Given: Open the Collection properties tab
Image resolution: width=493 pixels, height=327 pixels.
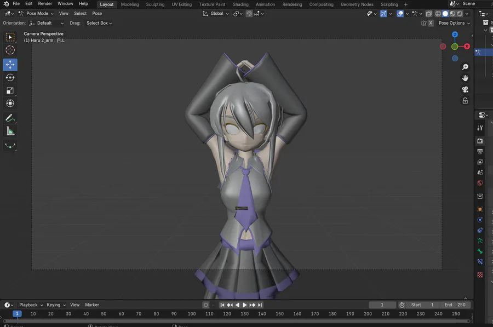Looking at the screenshot, I should pos(480,196).
